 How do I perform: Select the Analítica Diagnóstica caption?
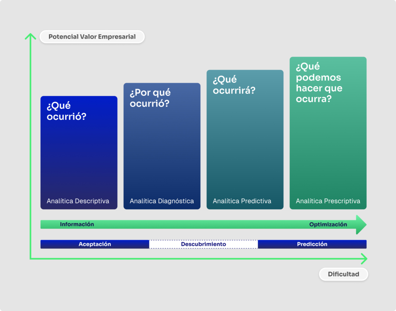pos(162,201)
